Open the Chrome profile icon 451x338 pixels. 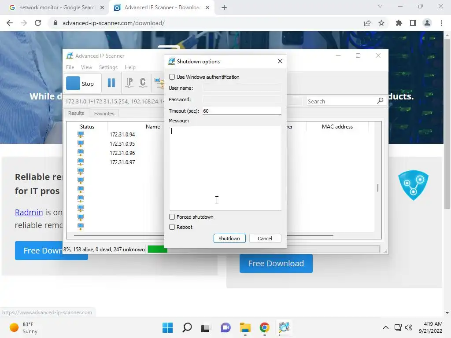[x=427, y=23]
